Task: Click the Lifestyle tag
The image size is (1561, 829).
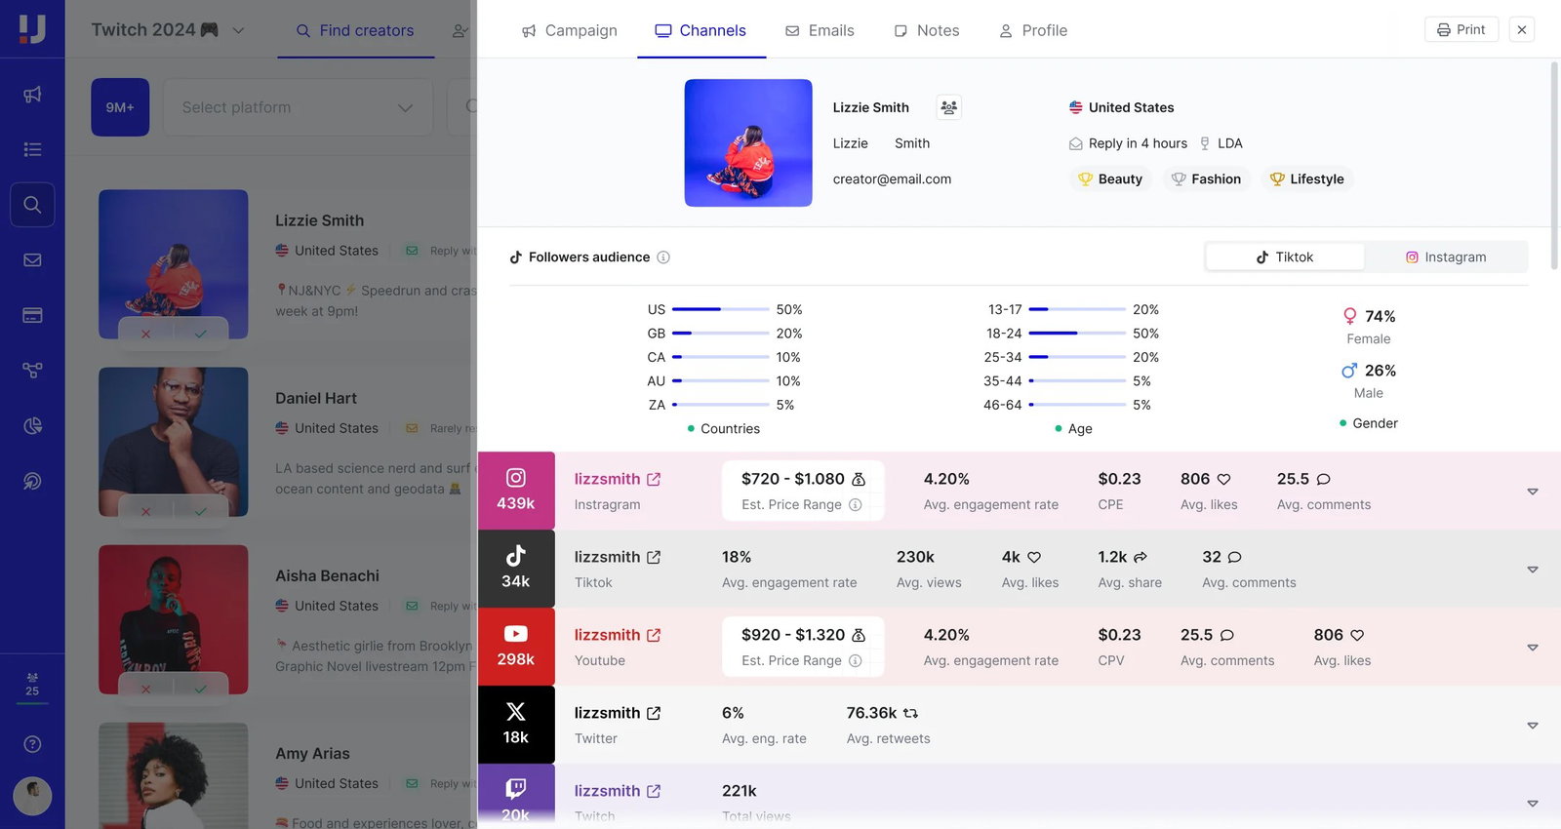Action: click(x=1307, y=179)
